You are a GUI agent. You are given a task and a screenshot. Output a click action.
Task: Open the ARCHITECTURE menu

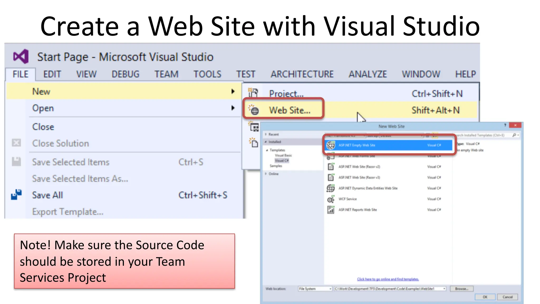302,74
